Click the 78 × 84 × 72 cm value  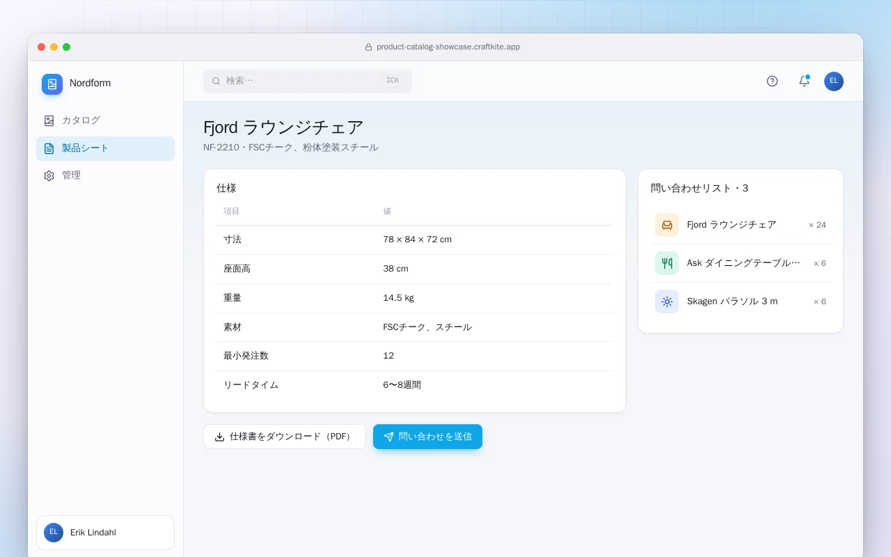tap(417, 240)
